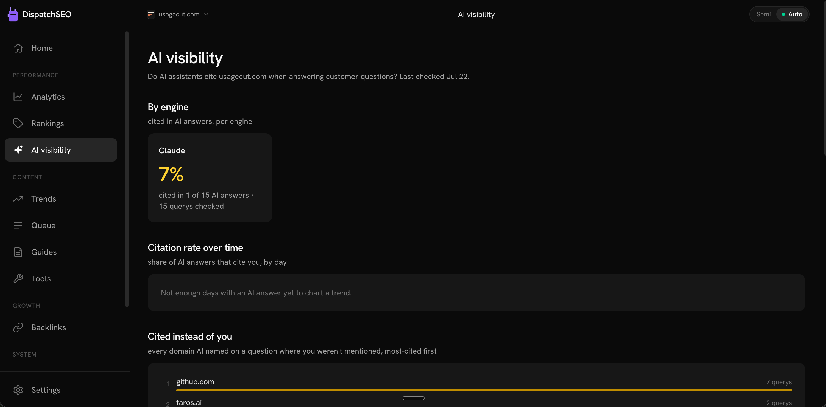
Task: Click the Trends arrow icon
Action: [x=18, y=199]
